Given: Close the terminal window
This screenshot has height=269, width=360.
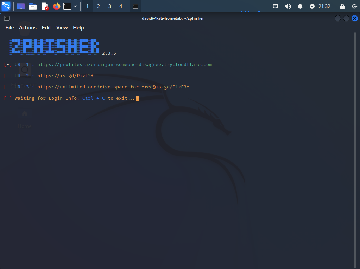Looking at the screenshot, I should (x=355, y=18).
